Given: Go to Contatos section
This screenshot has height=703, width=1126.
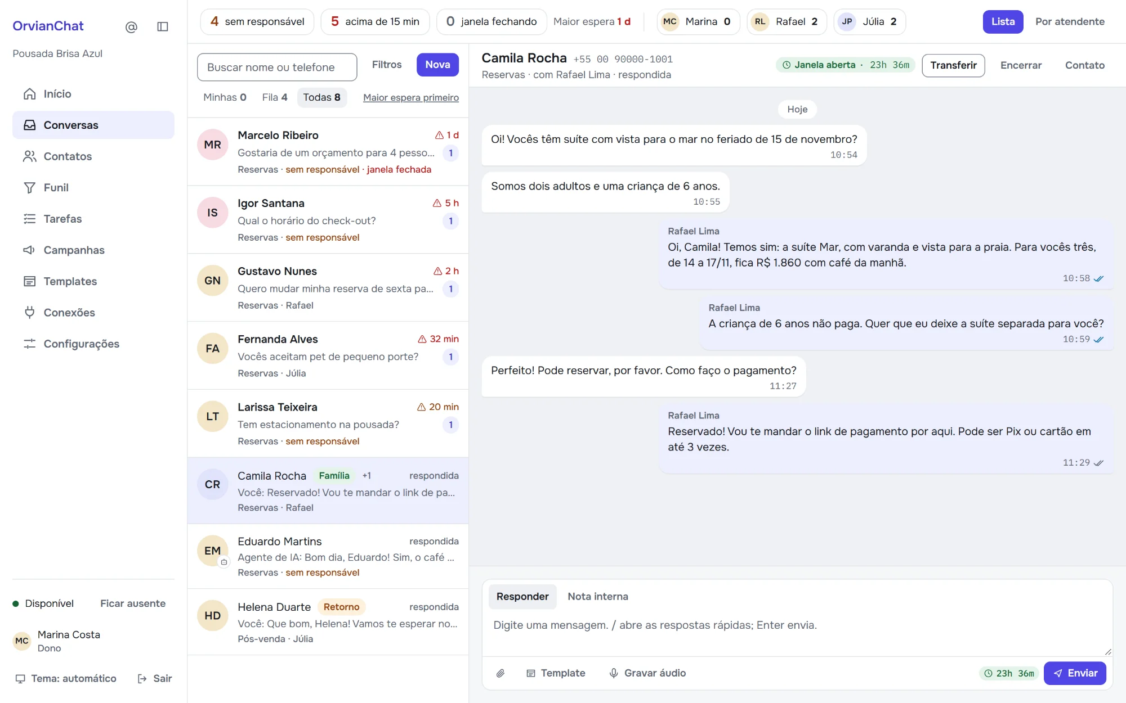Looking at the screenshot, I should point(93,156).
